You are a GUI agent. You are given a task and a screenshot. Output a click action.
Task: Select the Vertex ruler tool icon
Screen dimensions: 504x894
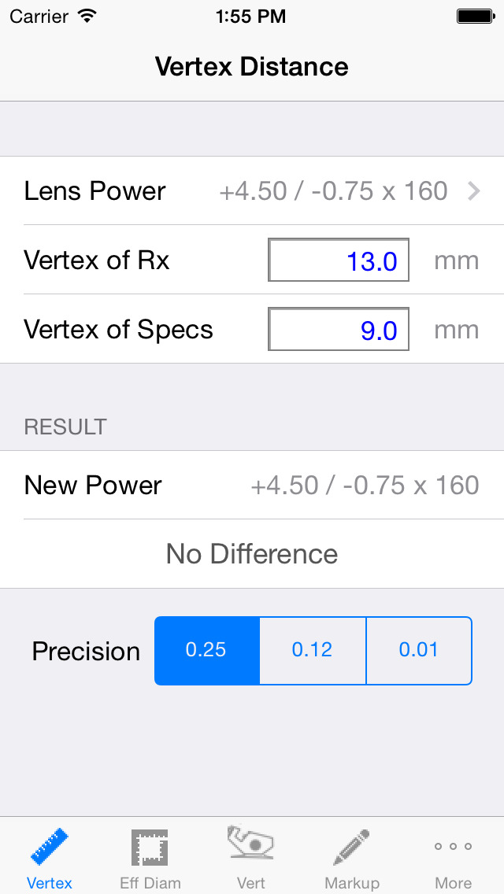49,846
